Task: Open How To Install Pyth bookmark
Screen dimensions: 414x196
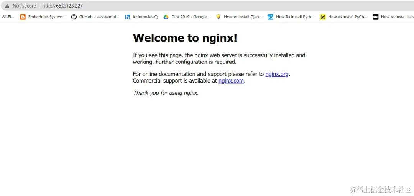Action: [x=295, y=17]
